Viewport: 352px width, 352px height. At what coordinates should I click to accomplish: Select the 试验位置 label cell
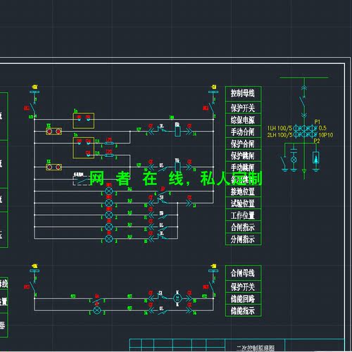(244, 203)
